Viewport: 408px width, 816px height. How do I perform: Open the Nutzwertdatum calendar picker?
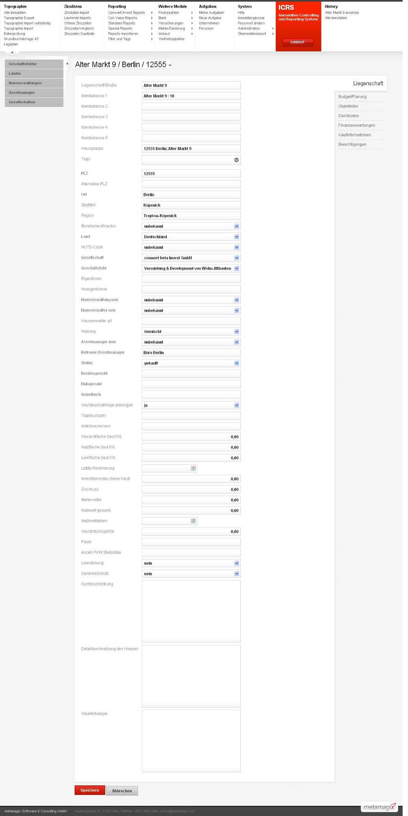[193, 521]
